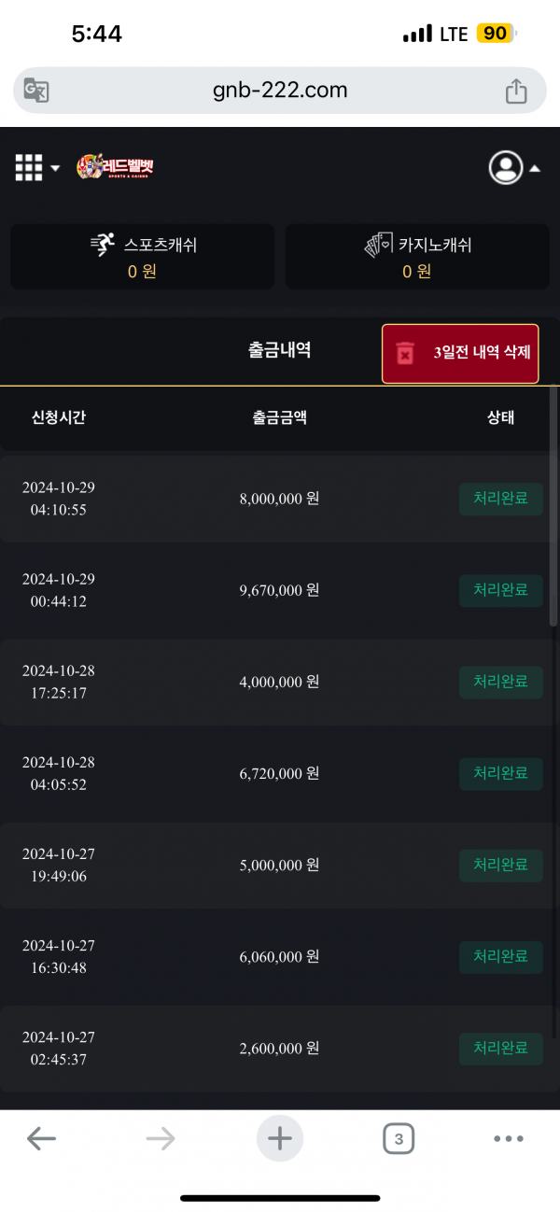Open the browser more options menu

(x=509, y=1138)
